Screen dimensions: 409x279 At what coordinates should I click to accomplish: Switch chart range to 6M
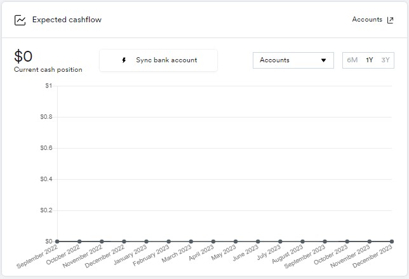pyautogui.click(x=352, y=60)
